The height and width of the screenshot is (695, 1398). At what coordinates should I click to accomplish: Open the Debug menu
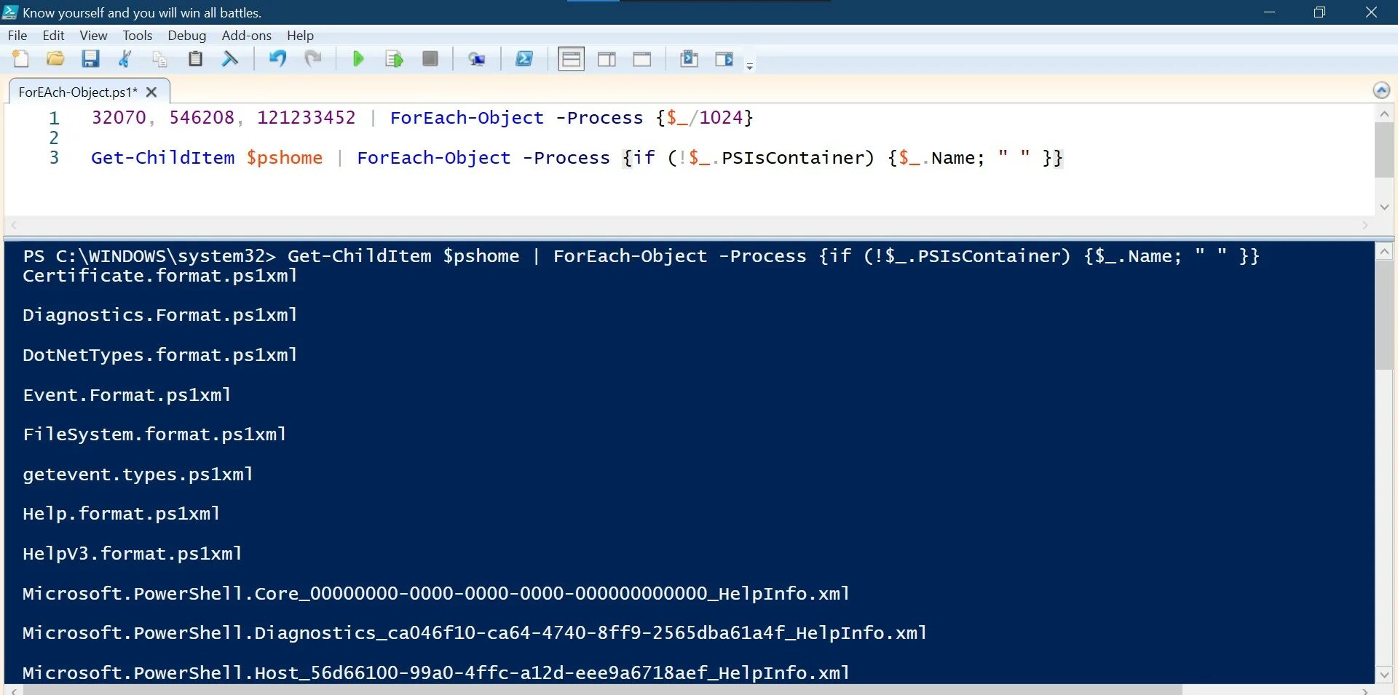click(x=186, y=35)
